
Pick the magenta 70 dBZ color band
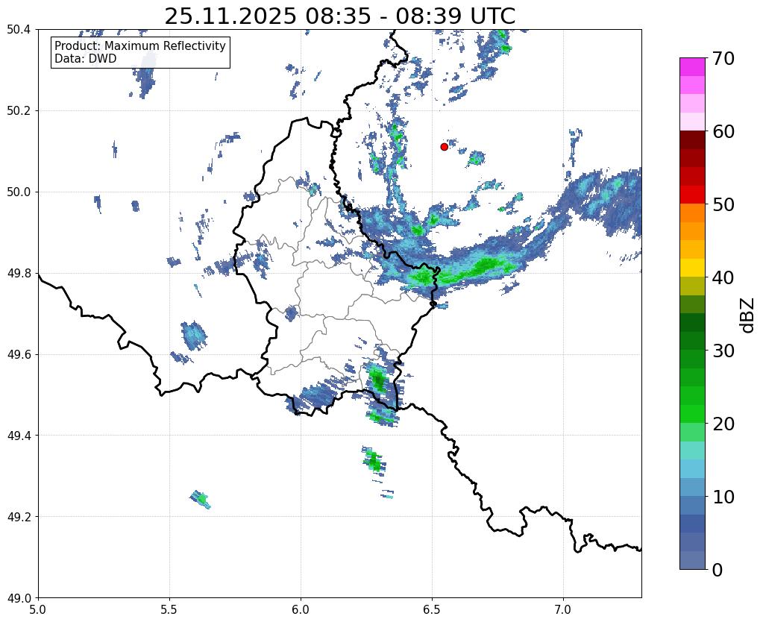pos(692,67)
